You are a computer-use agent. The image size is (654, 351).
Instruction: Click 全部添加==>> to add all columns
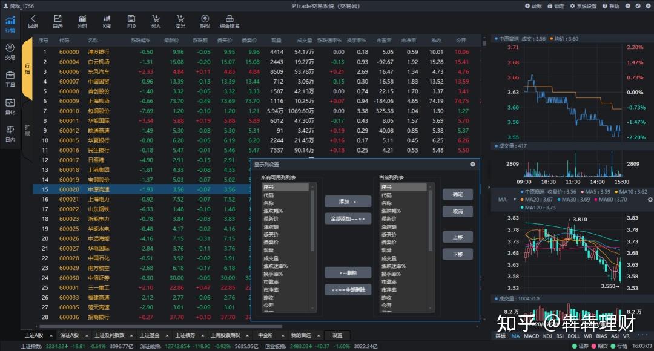(x=347, y=218)
